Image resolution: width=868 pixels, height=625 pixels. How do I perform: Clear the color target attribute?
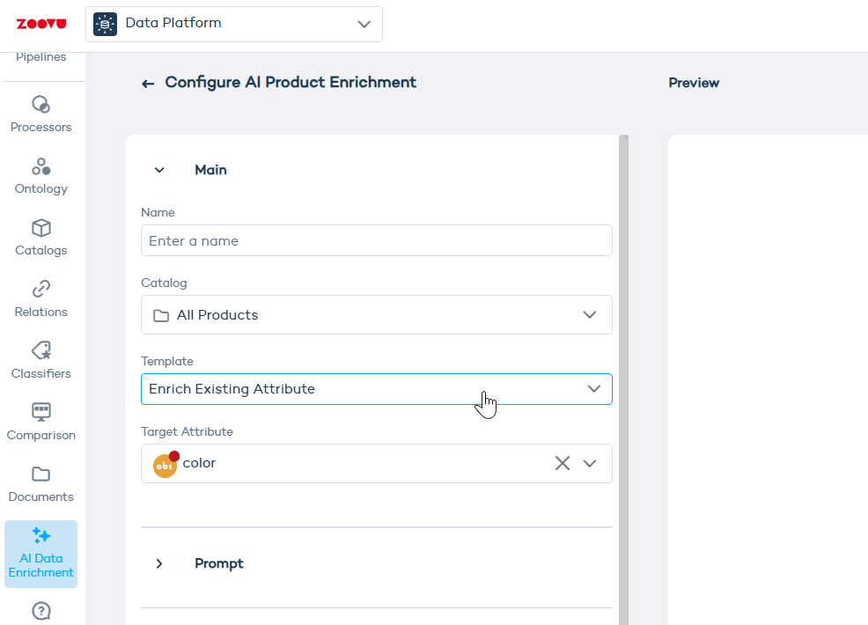[563, 463]
